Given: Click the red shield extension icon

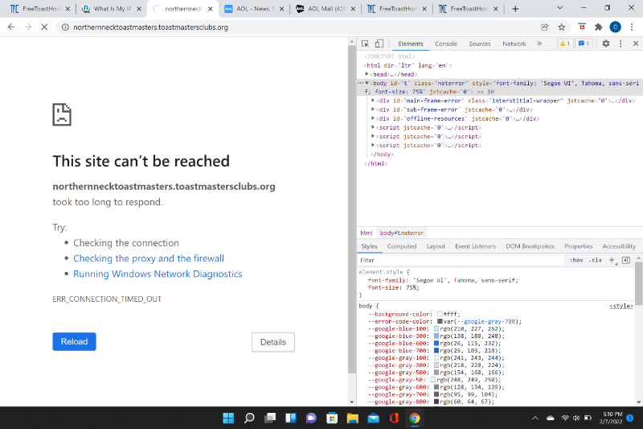Looking at the screenshot, I should 581,27.
